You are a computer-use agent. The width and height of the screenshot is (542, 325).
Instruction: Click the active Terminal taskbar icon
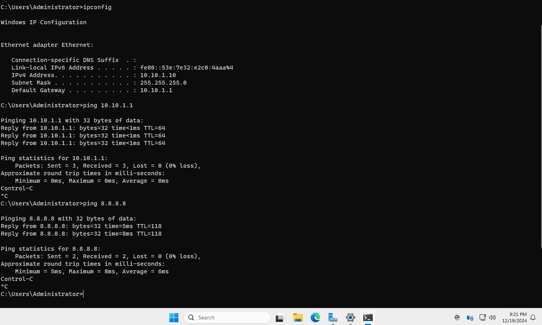(x=368, y=317)
